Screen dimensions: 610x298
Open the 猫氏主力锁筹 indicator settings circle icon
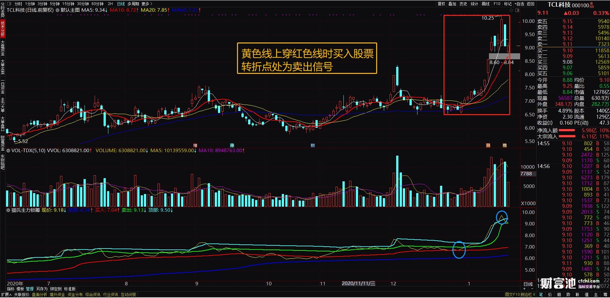point(8,210)
